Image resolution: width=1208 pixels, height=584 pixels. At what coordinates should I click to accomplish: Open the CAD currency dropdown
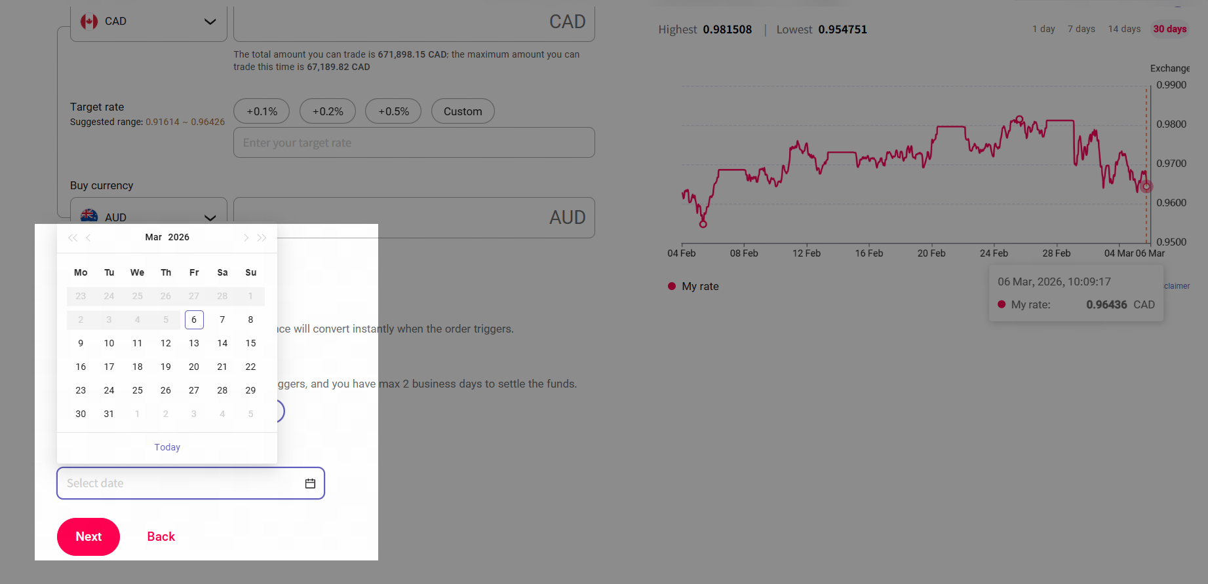tap(210, 22)
